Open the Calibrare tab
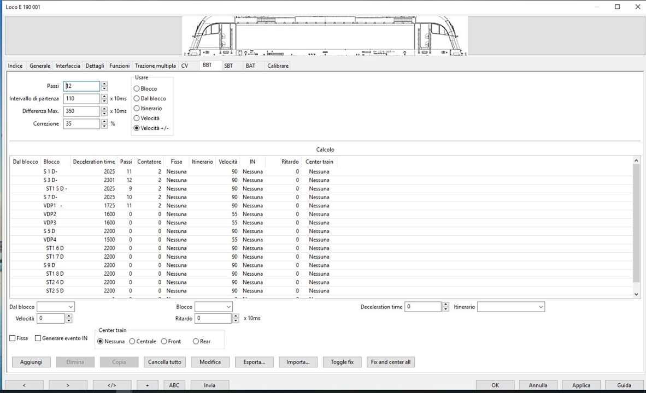 tap(278, 66)
